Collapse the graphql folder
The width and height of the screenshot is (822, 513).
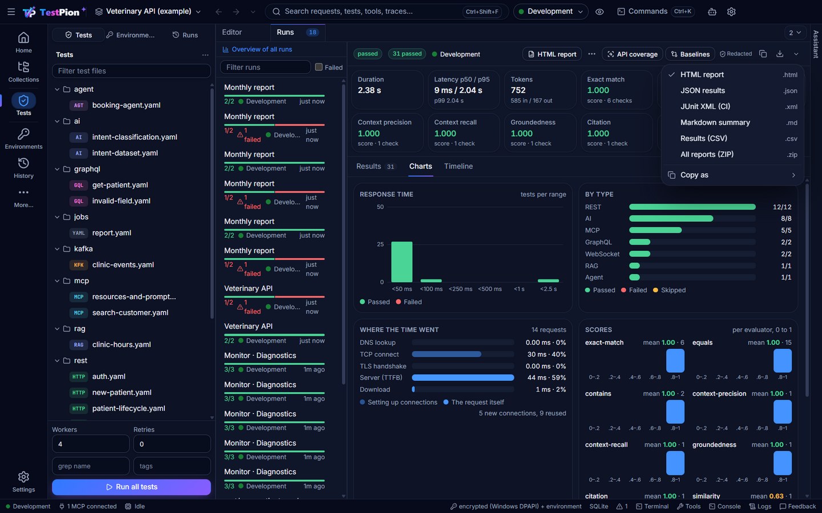point(57,169)
